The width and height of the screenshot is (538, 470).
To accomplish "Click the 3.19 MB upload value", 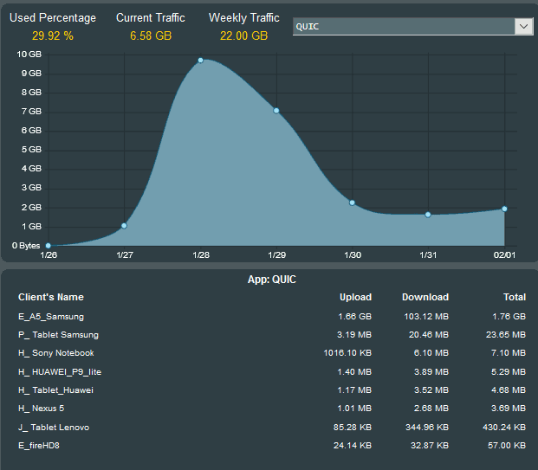I will click(x=354, y=335).
